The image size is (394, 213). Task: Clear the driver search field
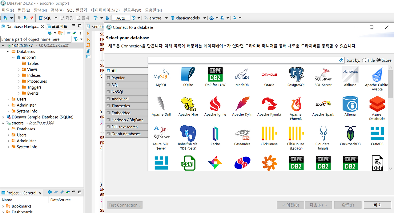[341, 60]
